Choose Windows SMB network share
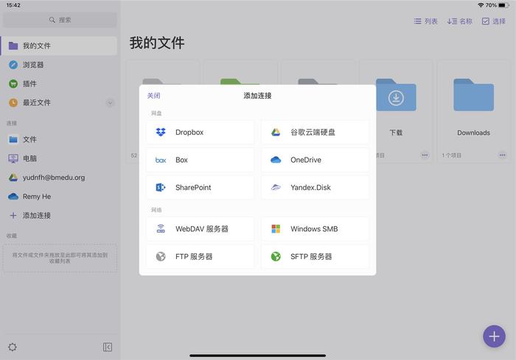This screenshot has height=360, width=516. pos(315,229)
